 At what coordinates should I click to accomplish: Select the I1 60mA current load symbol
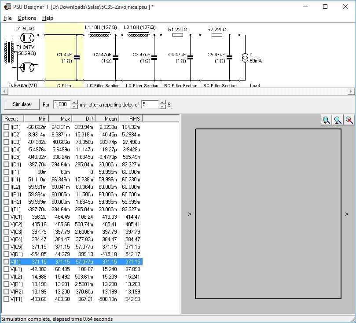click(245, 58)
